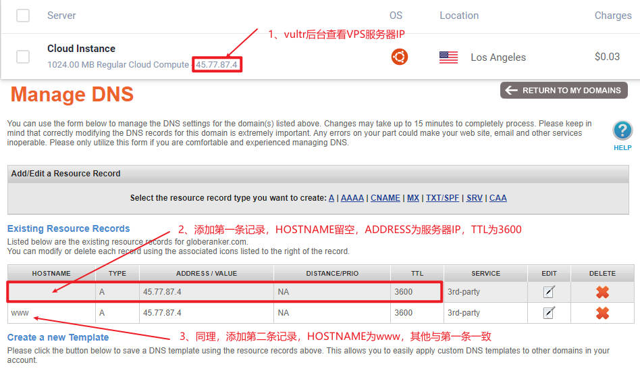The height and width of the screenshot is (369, 640).
Task: Click the $0.03 charges value
Action: 607,56
